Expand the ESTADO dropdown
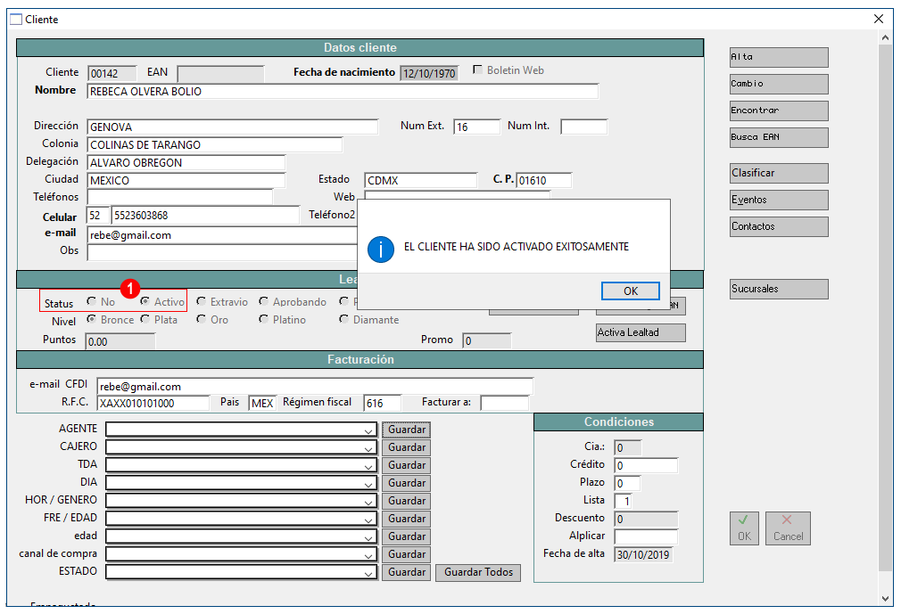Viewport: 901px width, 614px height. (368, 573)
